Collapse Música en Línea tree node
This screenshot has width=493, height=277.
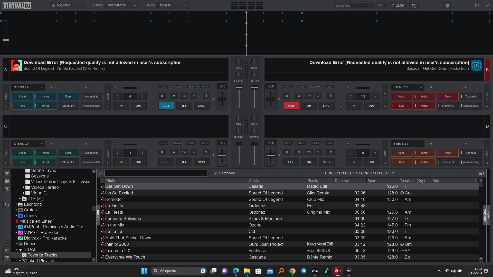13,221
